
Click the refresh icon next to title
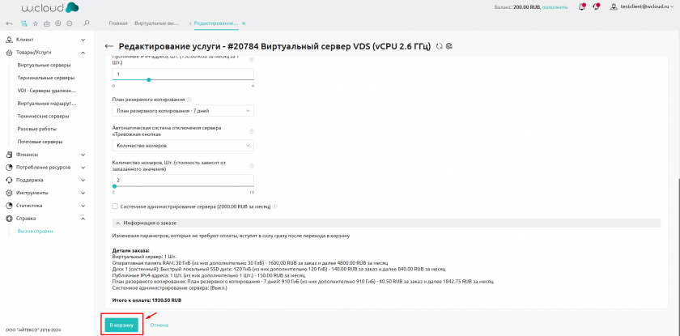pyautogui.click(x=439, y=46)
